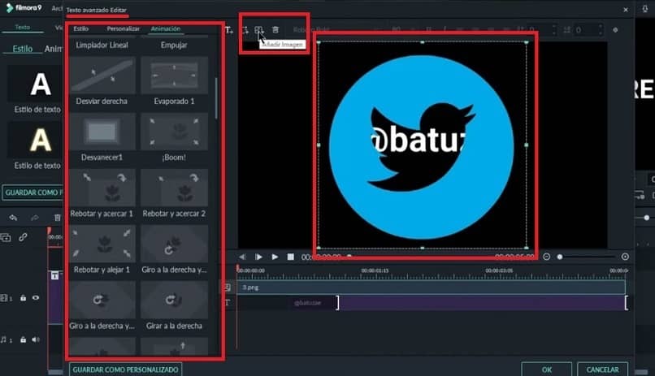Click the add track icon in main timeline
Image resolution: width=655 pixels, height=376 pixels.
coord(6,237)
